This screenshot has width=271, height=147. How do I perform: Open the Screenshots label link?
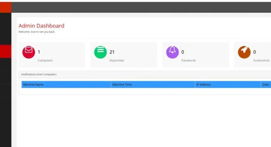(x=261, y=60)
